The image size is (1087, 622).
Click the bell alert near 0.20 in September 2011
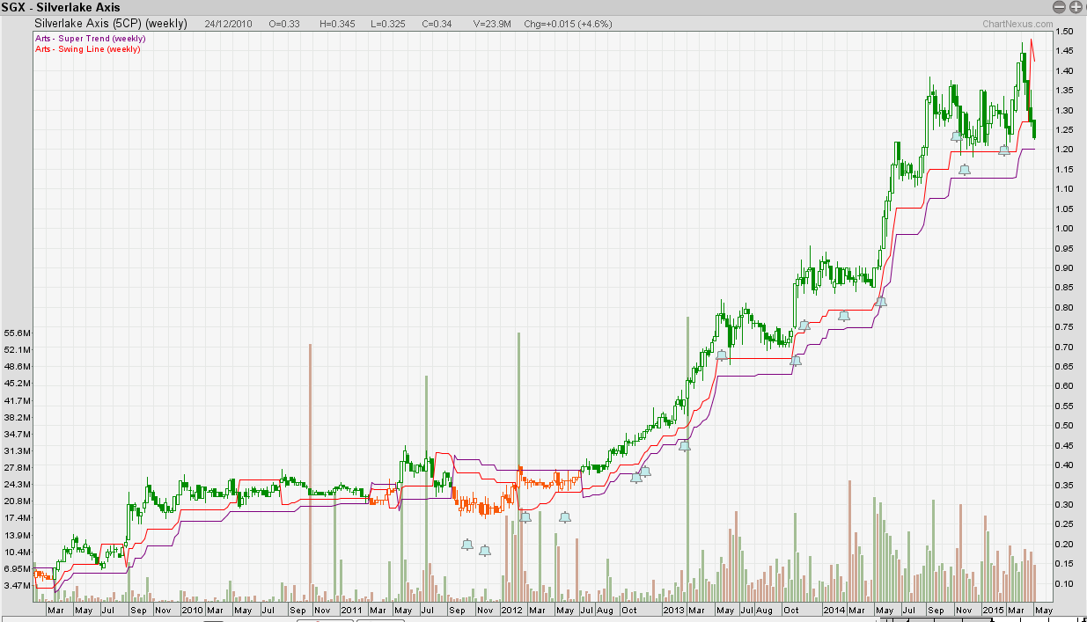[467, 545]
